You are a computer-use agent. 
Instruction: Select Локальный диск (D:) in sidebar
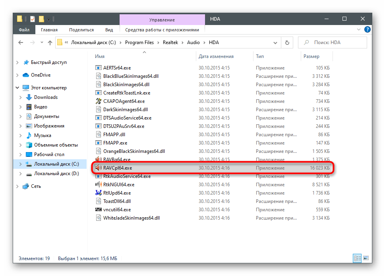click(x=56, y=174)
